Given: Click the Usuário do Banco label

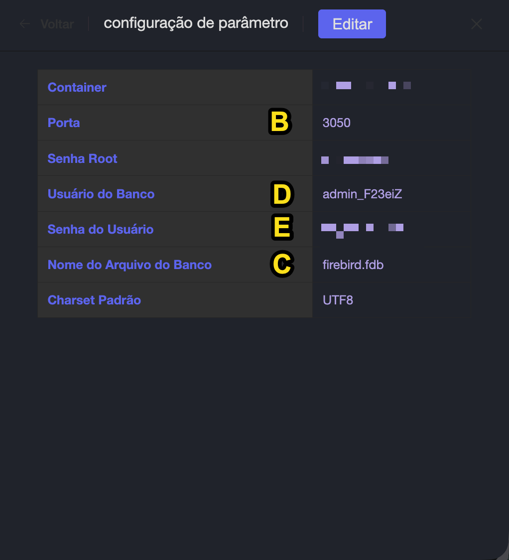Looking at the screenshot, I should [101, 194].
